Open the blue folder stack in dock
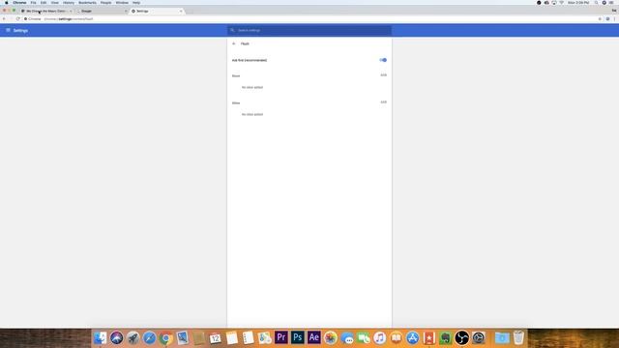Image resolution: width=619 pixels, height=348 pixels. tap(502, 337)
